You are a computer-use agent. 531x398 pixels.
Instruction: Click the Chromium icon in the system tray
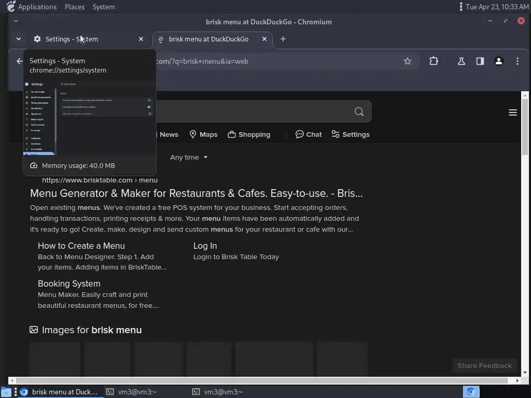point(471,392)
